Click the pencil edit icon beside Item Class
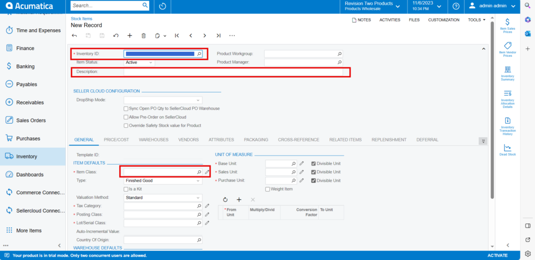This screenshot has width=535, height=260. click(x=207, y=172)
